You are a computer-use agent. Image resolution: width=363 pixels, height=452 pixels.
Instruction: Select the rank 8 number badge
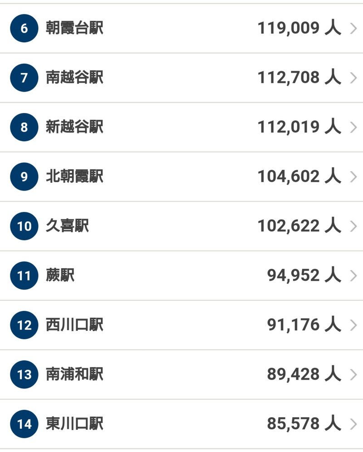point(24,128)
